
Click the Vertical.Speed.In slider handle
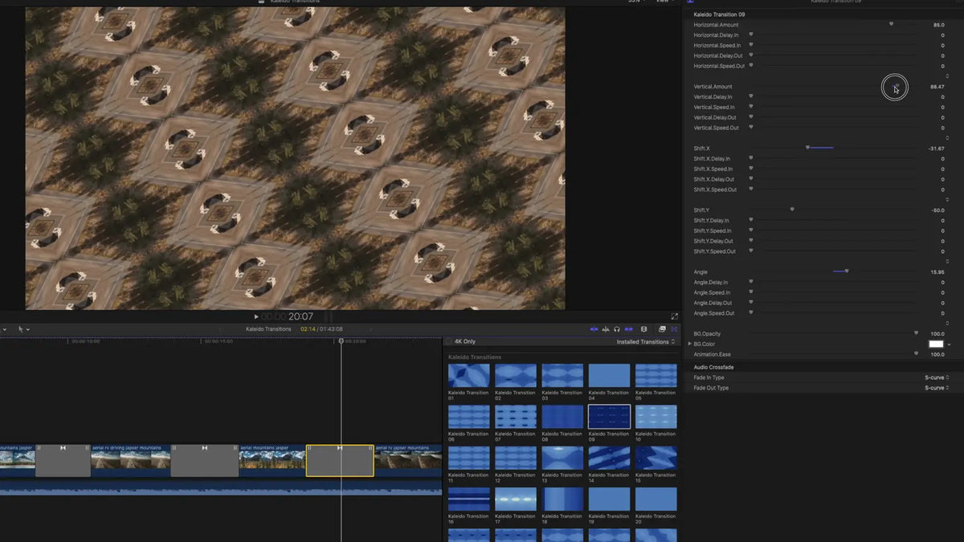coord(751,107)
